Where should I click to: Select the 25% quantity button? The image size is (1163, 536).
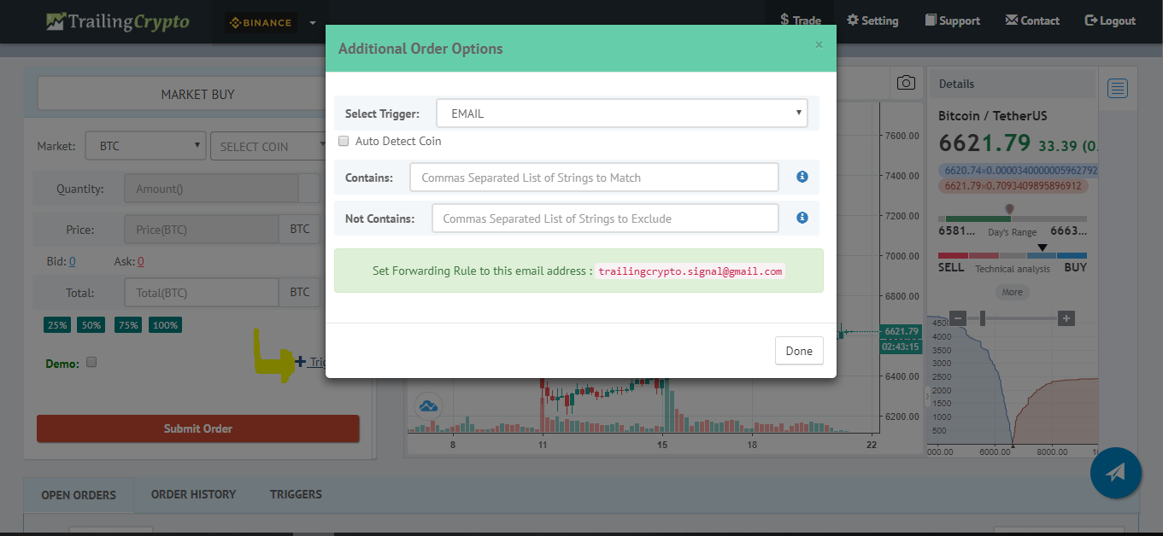tap(57, 325)
